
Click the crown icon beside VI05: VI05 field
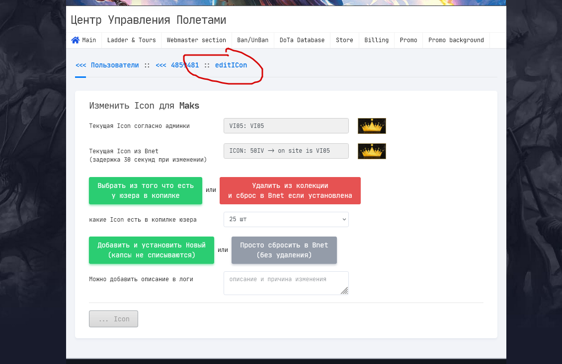(x=372, y=126)
